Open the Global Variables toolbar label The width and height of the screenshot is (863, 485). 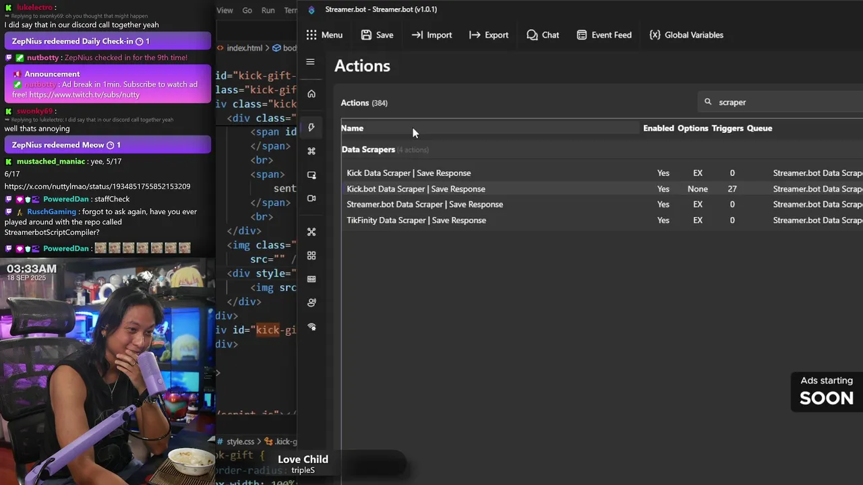click(694, 35)
